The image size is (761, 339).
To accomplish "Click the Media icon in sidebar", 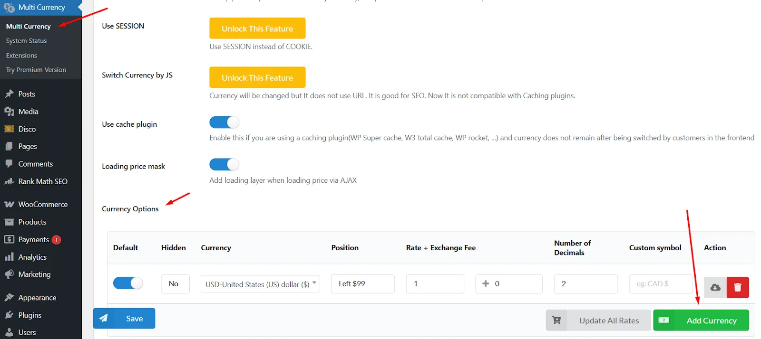I will point(9,112).
